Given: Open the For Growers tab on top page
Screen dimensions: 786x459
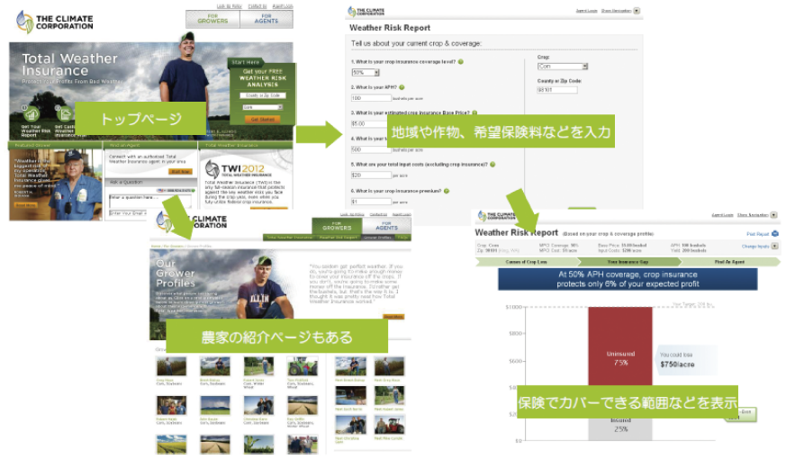Looking at the screenshot, I should [x=212, y=19].
